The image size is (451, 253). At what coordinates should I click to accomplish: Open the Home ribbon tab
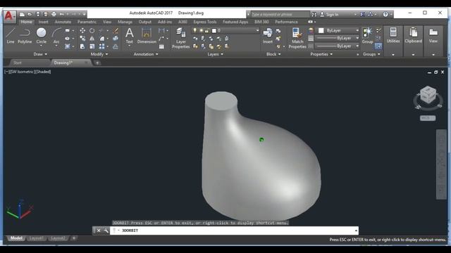[x=27, y=22]
